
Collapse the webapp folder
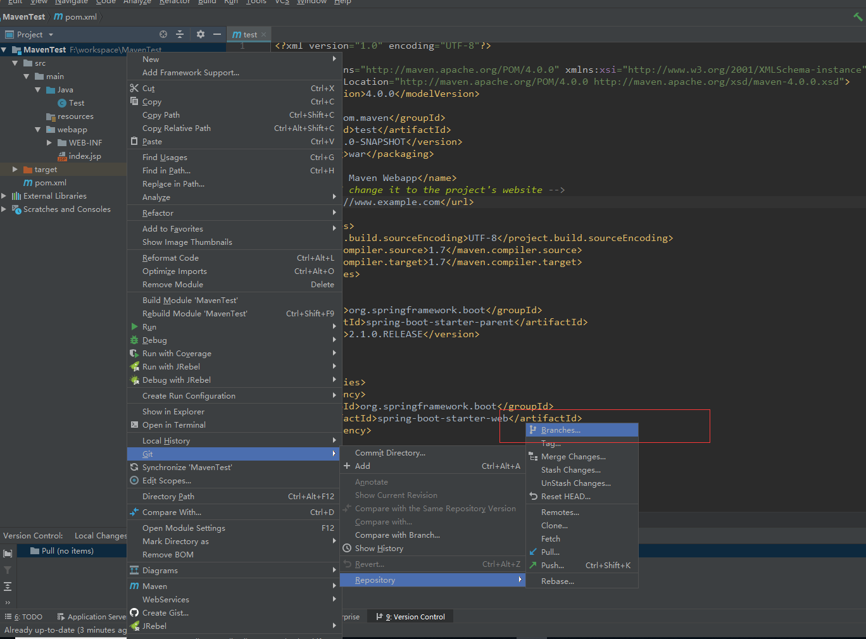point(38,130)
